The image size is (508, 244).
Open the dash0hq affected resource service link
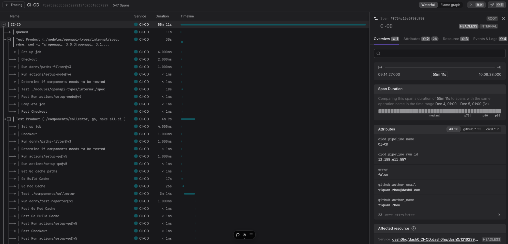(x=435, y=239)
